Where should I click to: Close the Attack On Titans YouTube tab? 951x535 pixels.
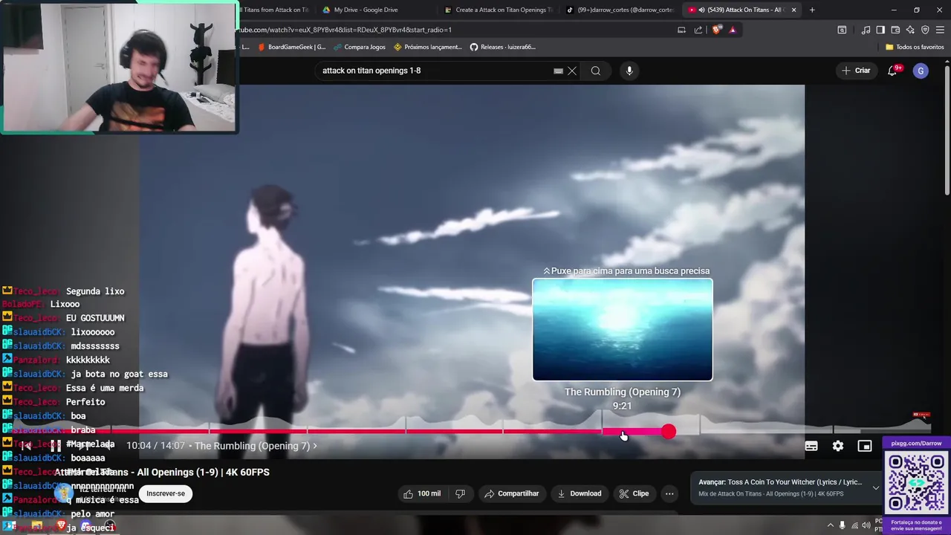coord(793,10)
